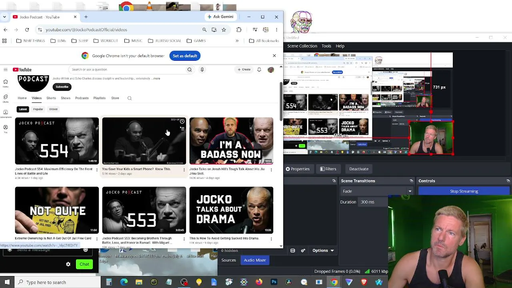Open the OBS Tools menu
512x288 pixels.
326,46
